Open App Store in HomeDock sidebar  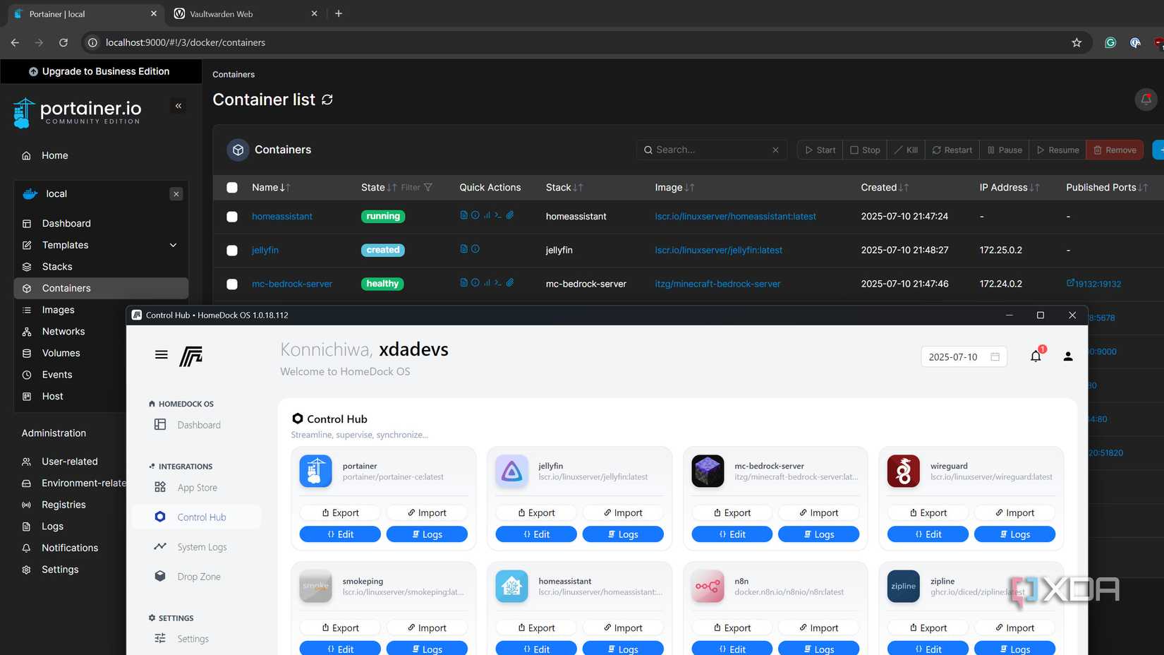(197, 488)
